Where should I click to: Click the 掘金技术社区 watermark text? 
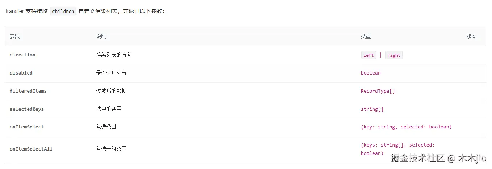tap(417, 159)
